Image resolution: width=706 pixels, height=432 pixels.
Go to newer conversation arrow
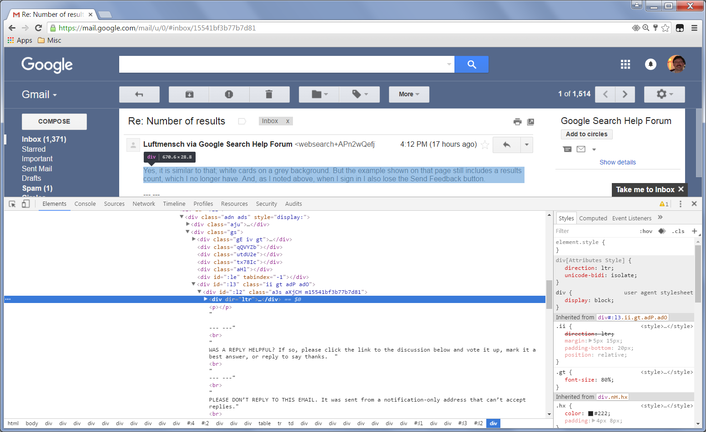click(605, 94)
